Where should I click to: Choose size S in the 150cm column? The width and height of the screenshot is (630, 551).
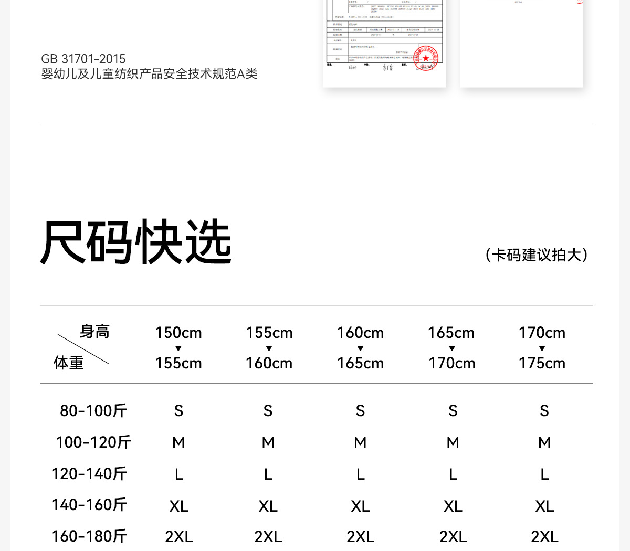coord(178,411)
